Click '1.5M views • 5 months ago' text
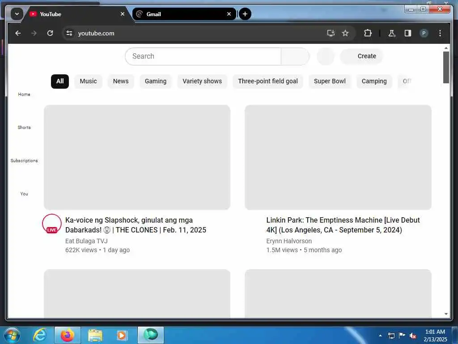Viewport: 458px width, 344px height. point(304,250)
